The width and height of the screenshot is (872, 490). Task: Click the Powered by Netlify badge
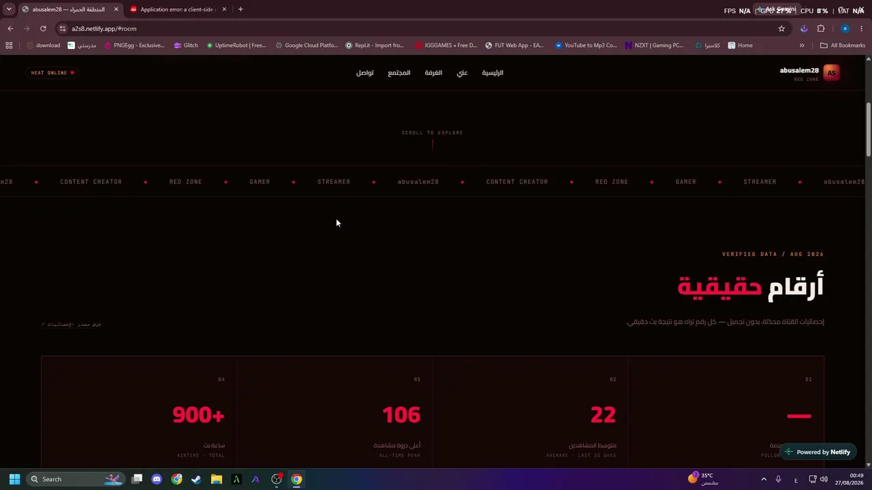[x=817, y=452]
